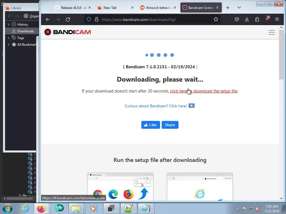The image size is (286, 214).
Task: Open the Windows Start menu
Action: point(8,208)
